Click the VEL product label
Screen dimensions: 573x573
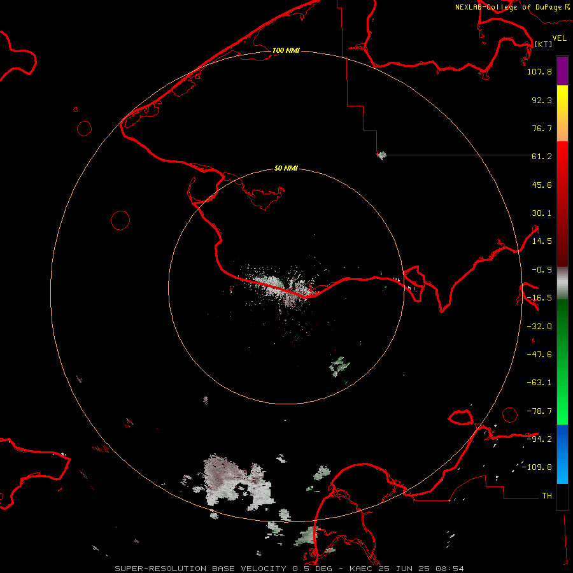(560, 38)
